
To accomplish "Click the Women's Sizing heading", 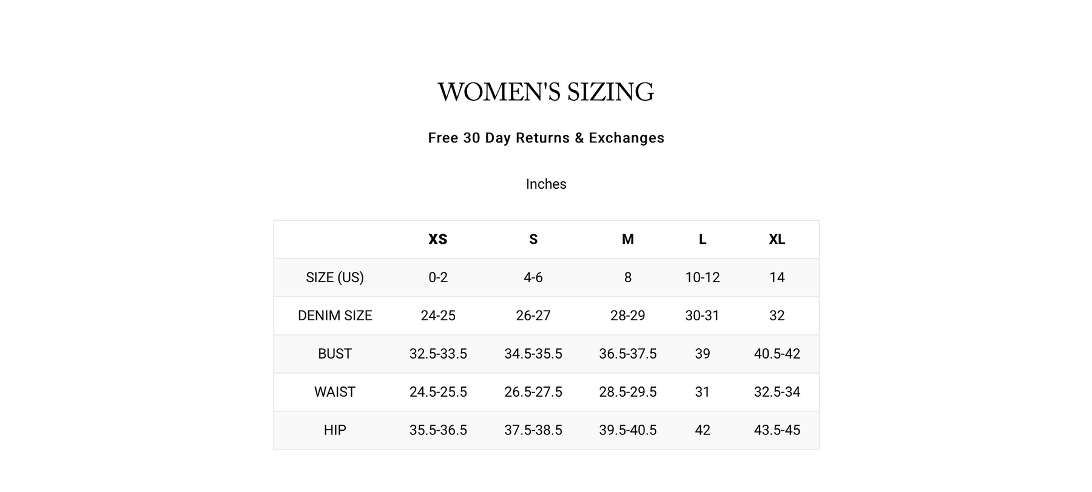I will click(546, 92).
